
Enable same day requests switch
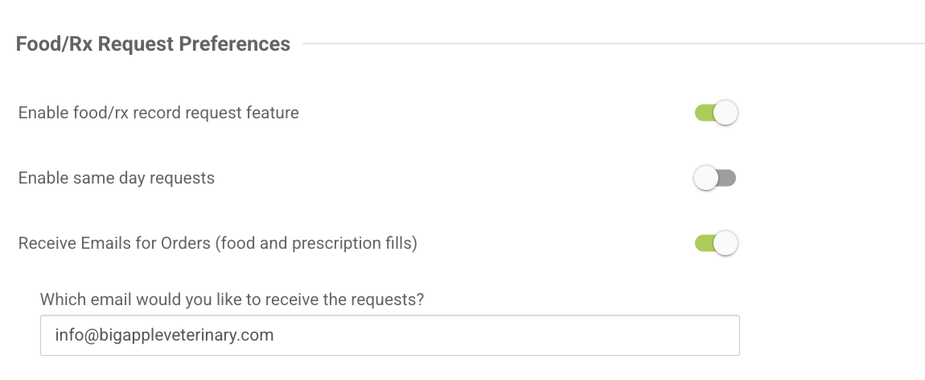716,178
